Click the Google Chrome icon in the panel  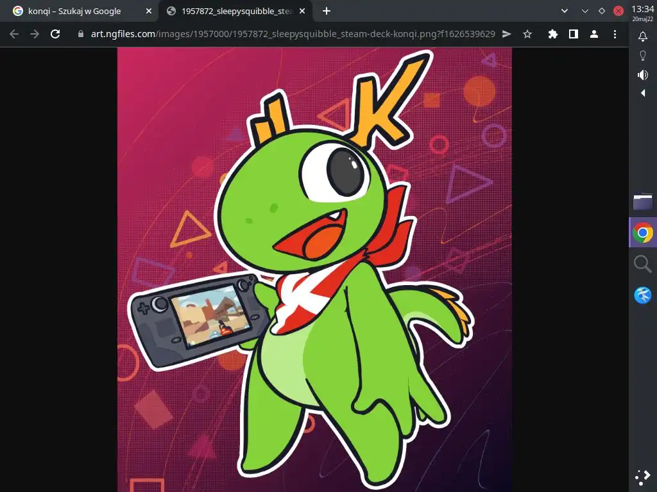click(643, 233)
